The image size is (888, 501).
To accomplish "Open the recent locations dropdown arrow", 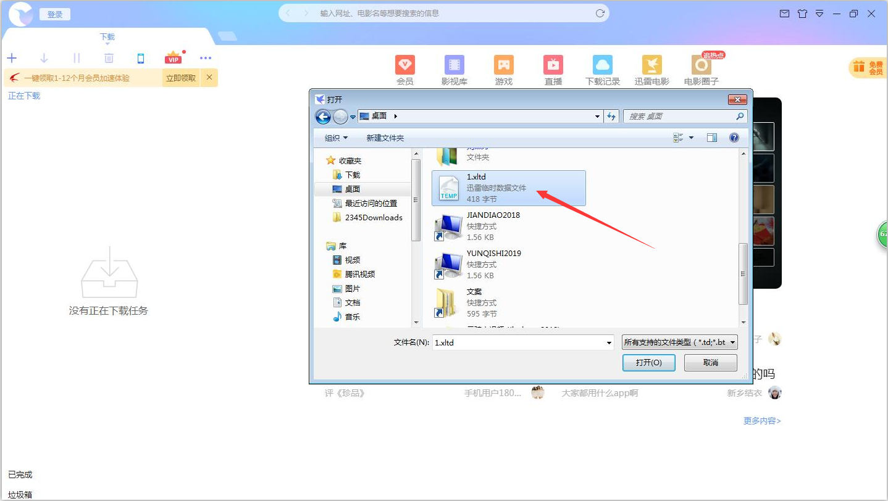I will [x=353, y=117].
